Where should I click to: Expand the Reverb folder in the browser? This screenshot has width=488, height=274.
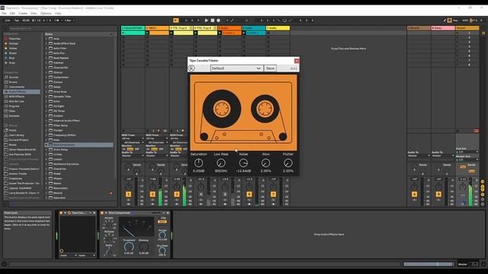47,193
